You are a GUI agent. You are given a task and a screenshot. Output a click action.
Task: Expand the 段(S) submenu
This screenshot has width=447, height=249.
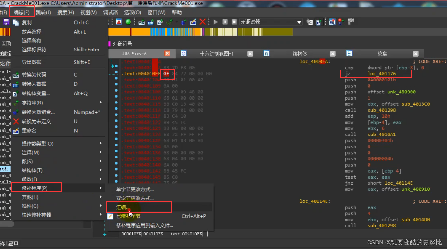click(101, 161)
